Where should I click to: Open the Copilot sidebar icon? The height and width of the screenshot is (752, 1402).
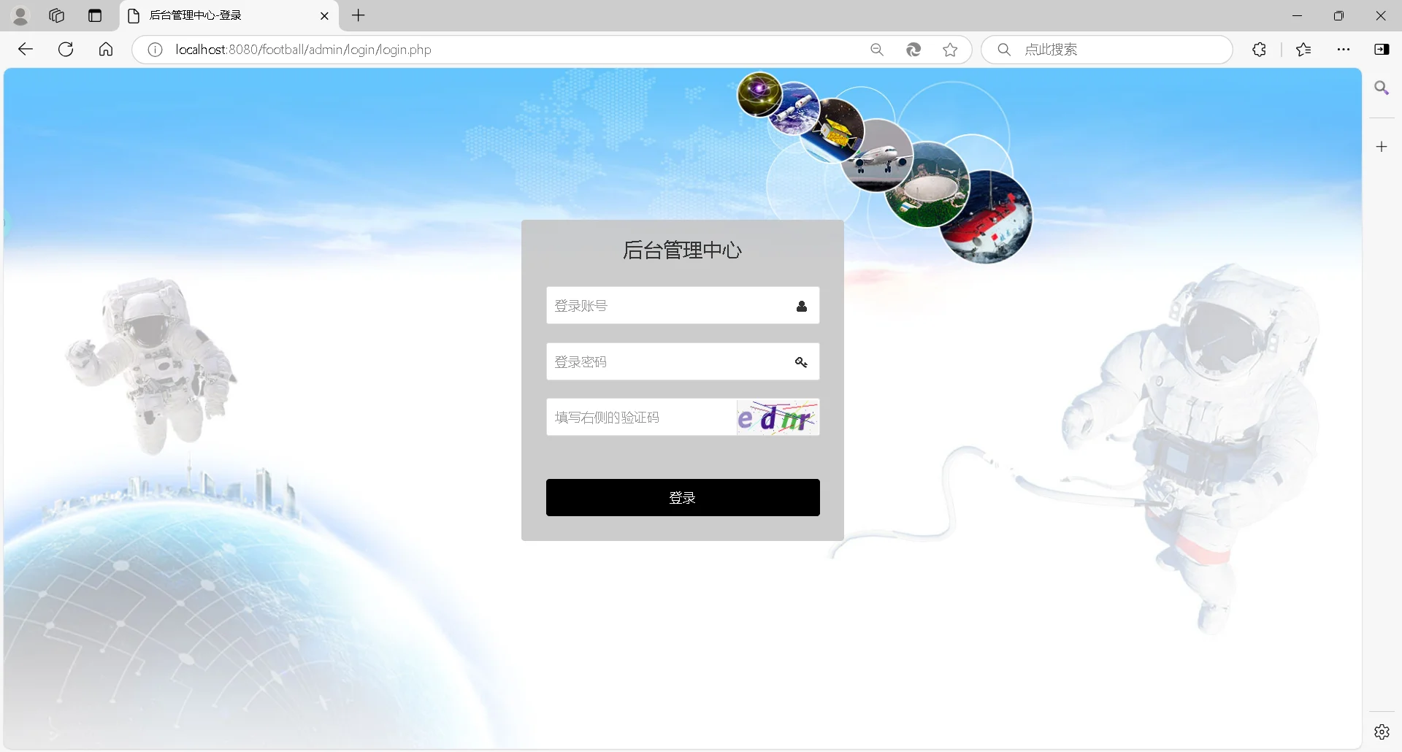tap(1382, 49)
